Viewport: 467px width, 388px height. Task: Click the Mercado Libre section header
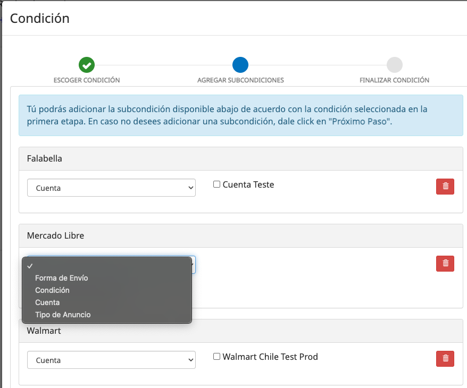pos(240,235)
